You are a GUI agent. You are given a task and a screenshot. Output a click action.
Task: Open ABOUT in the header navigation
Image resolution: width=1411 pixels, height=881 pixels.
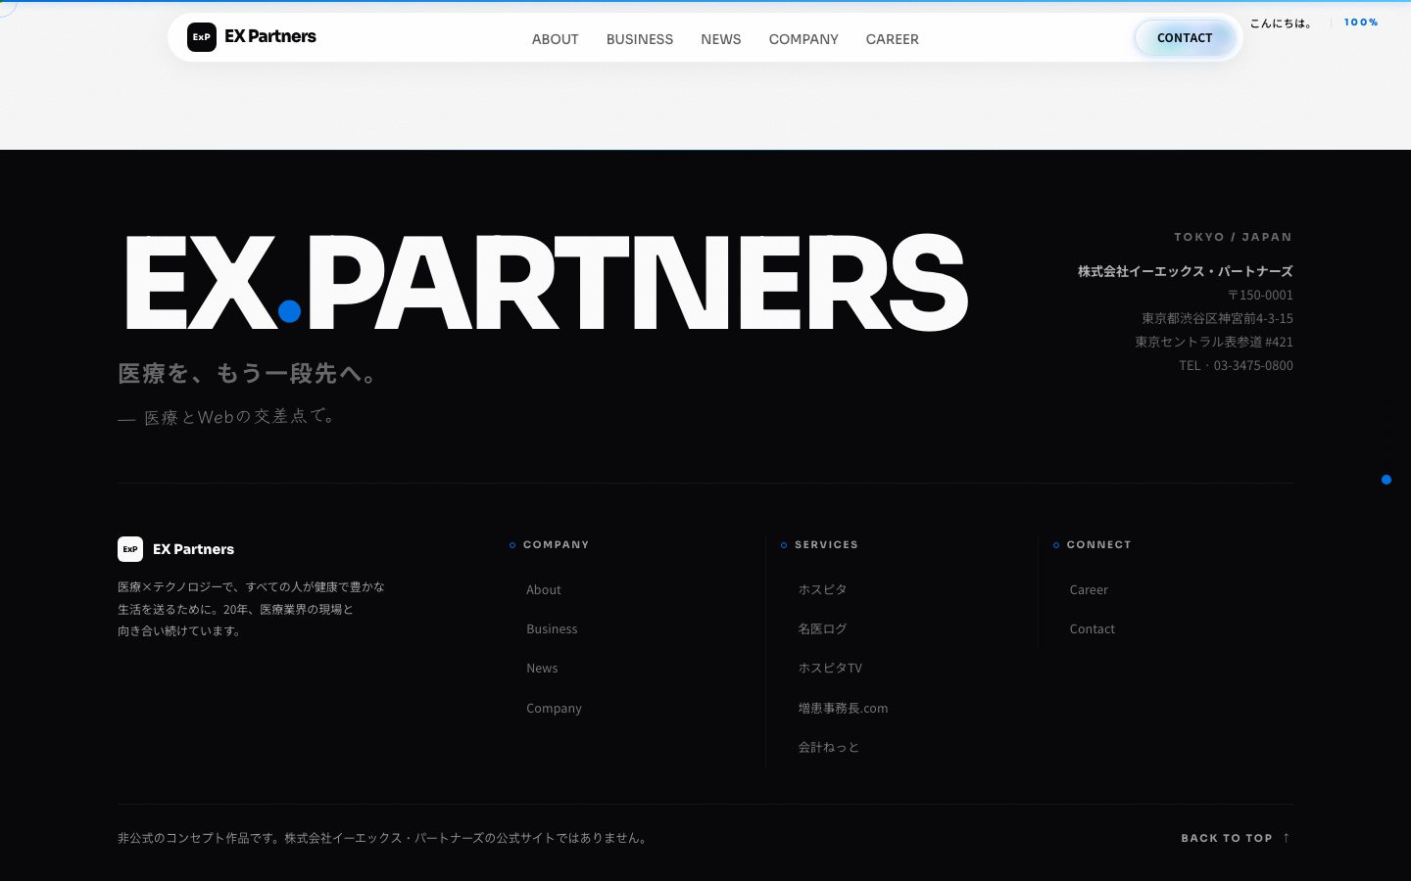tap(556, 39)
